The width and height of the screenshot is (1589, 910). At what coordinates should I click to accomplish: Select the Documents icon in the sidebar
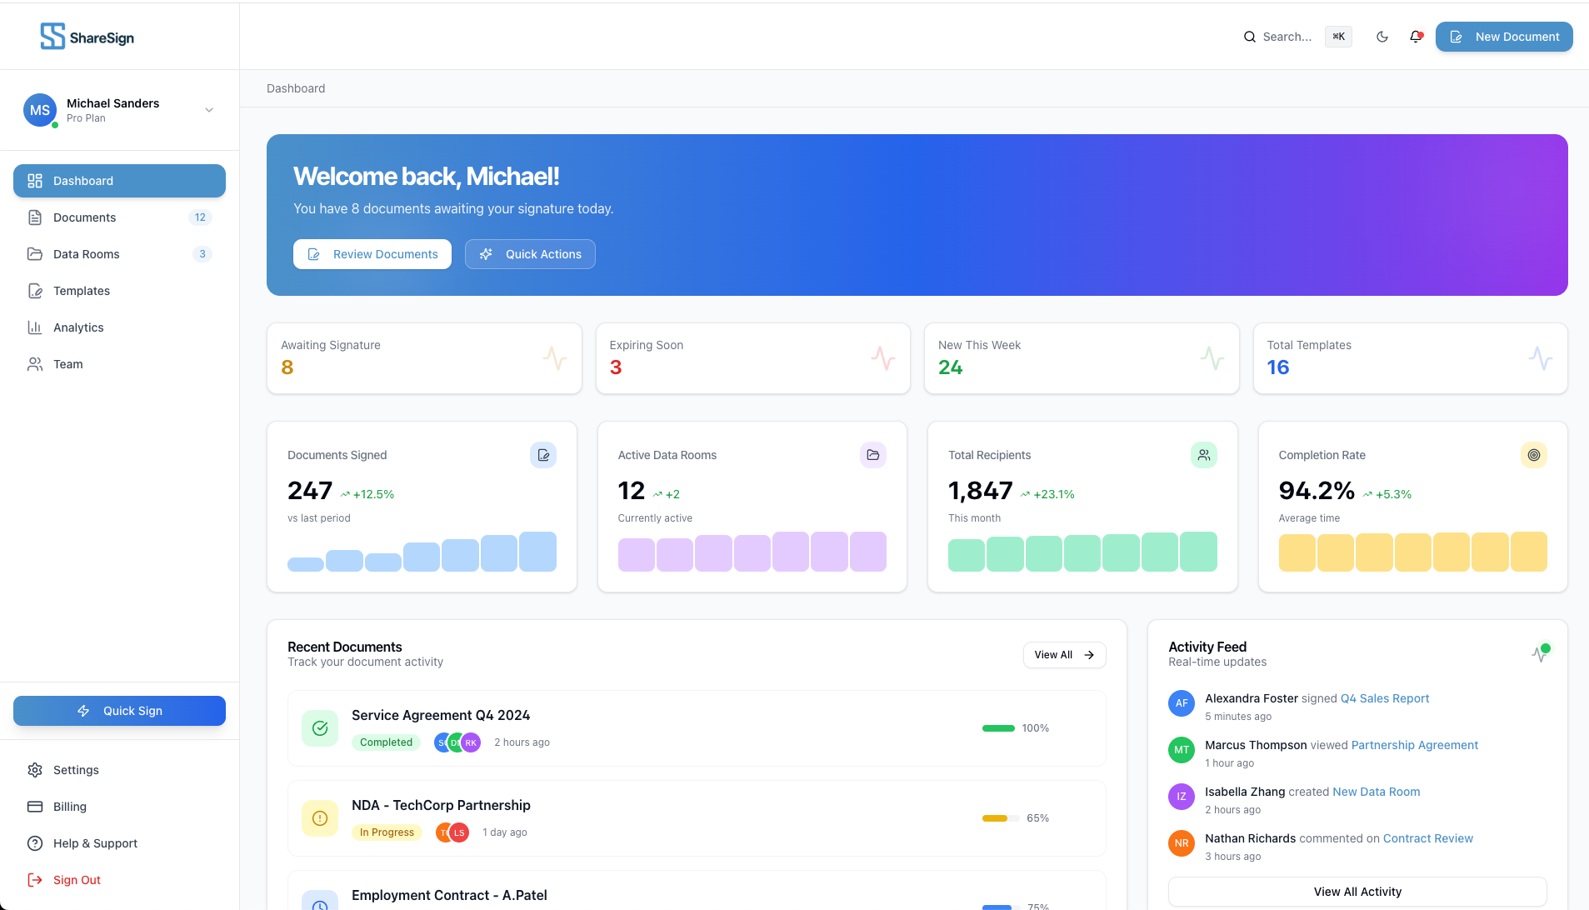34,217
